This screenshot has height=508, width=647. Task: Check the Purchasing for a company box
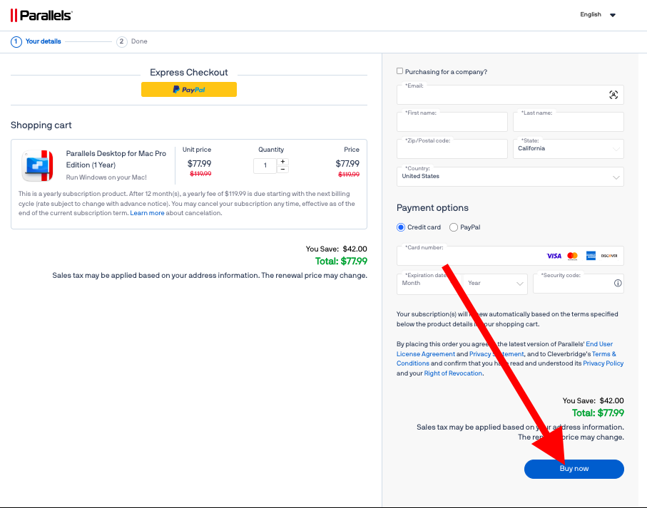point(400,71)
